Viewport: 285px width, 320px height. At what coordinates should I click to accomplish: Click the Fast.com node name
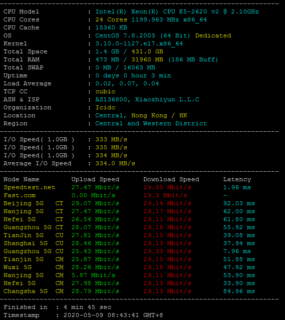coord(19,195)
